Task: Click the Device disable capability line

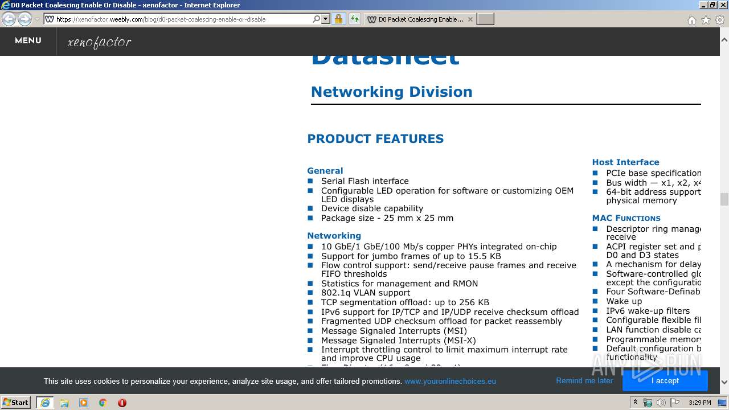Action: pos(372,208)
